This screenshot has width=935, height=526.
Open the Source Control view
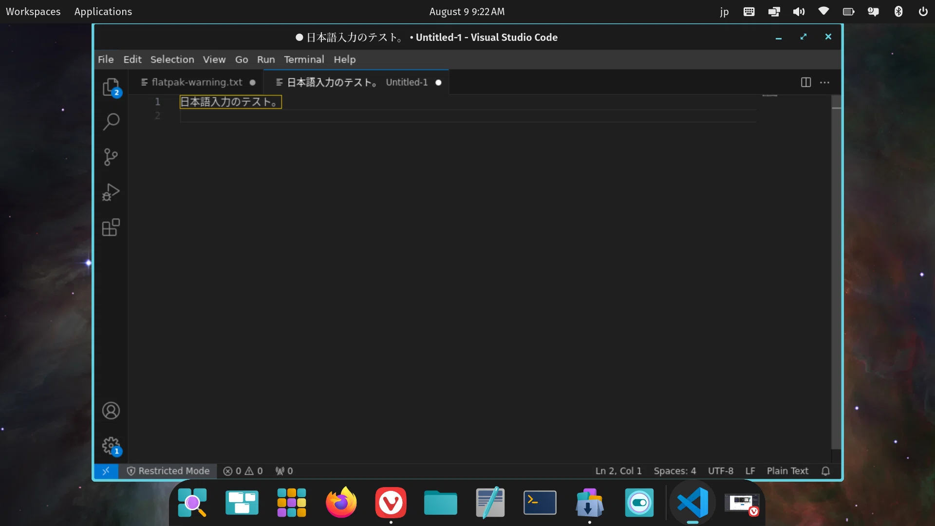(x=111, y=157)
